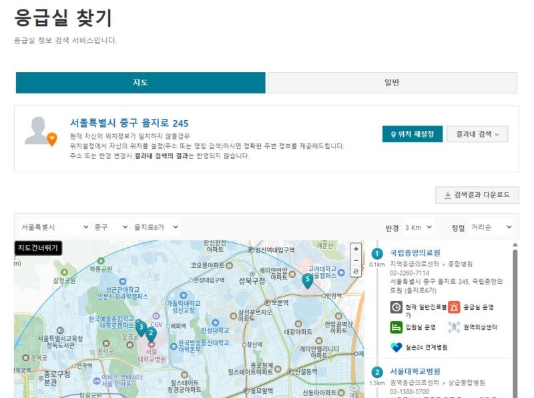
Task: Open the 서울특별시 city dropdown
Action: point(55,227)
